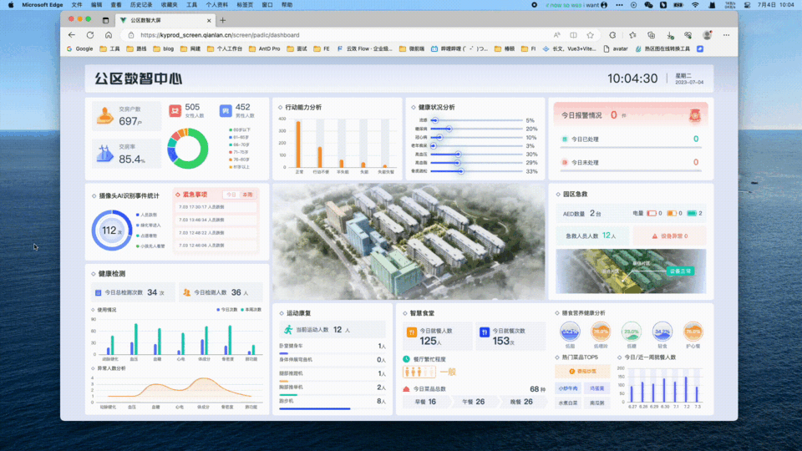802x451 pixels.
Task: Select the 鸡蛋羹 dish tag
Action: click(x=596, y=388)
